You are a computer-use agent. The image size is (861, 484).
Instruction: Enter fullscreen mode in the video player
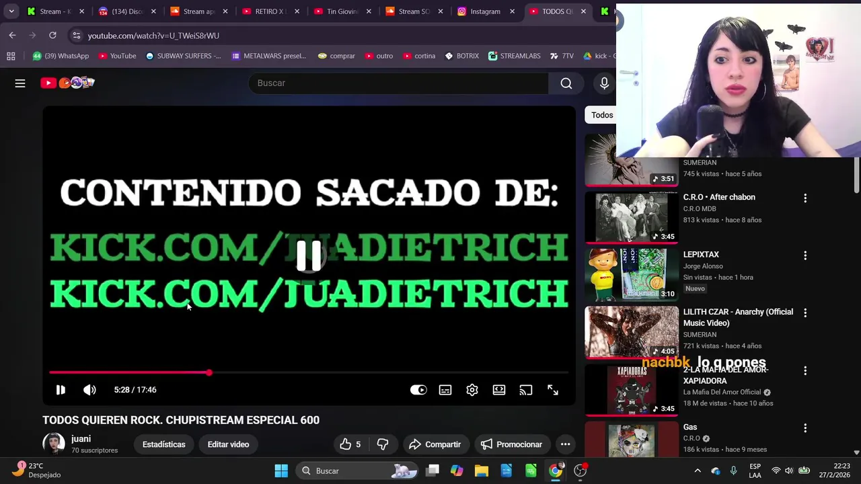pyautogui.click(x=553, y=390)
